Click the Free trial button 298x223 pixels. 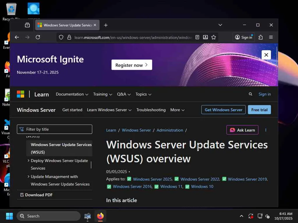pos(259,110)
